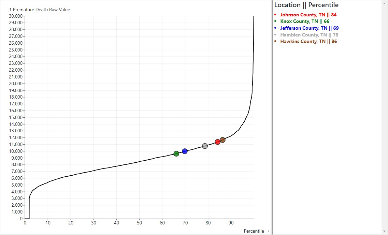Click the 70 x-axis tick label

tap(185, 223)
